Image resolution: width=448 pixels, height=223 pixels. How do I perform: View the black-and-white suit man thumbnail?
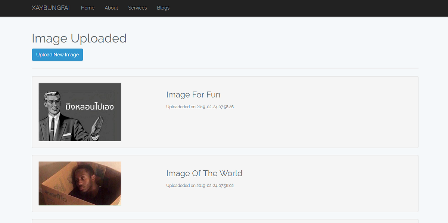tap(80, 112)
